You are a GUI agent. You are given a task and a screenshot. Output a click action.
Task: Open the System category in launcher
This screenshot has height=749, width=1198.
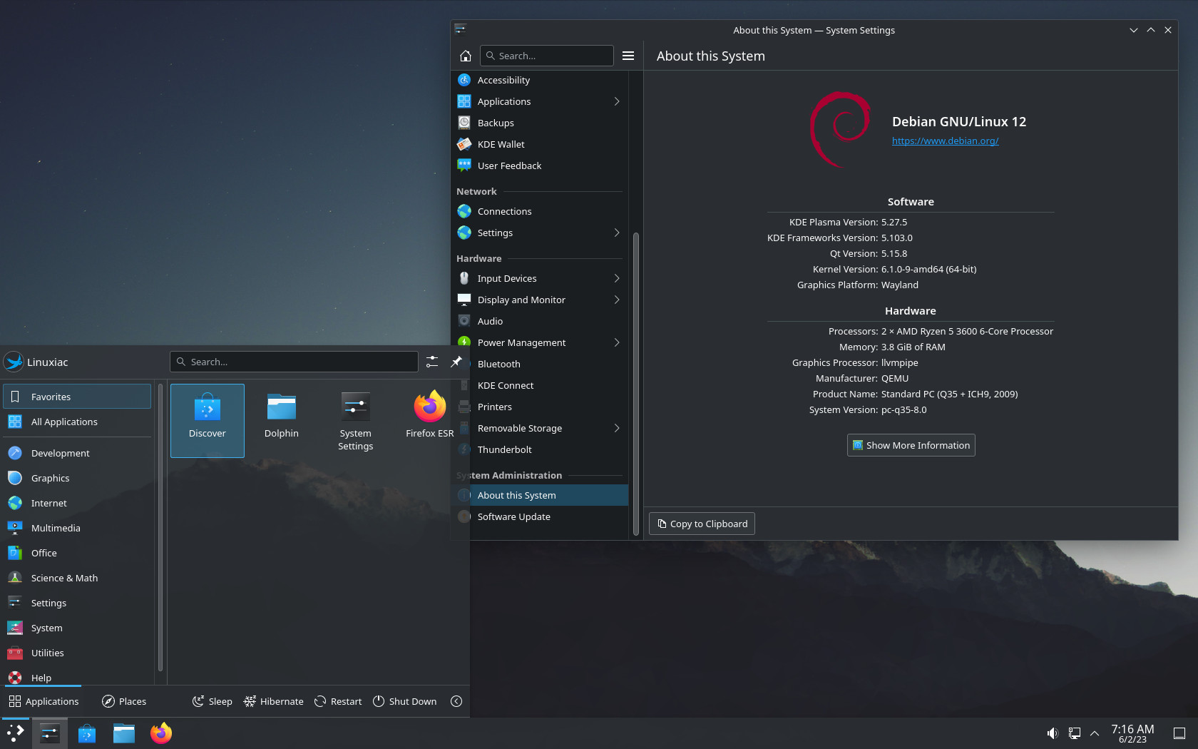(x=77, y=628)
